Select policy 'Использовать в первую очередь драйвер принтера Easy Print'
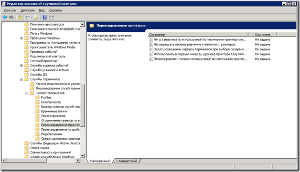300x172 pixels. click(x=200, y=54)
